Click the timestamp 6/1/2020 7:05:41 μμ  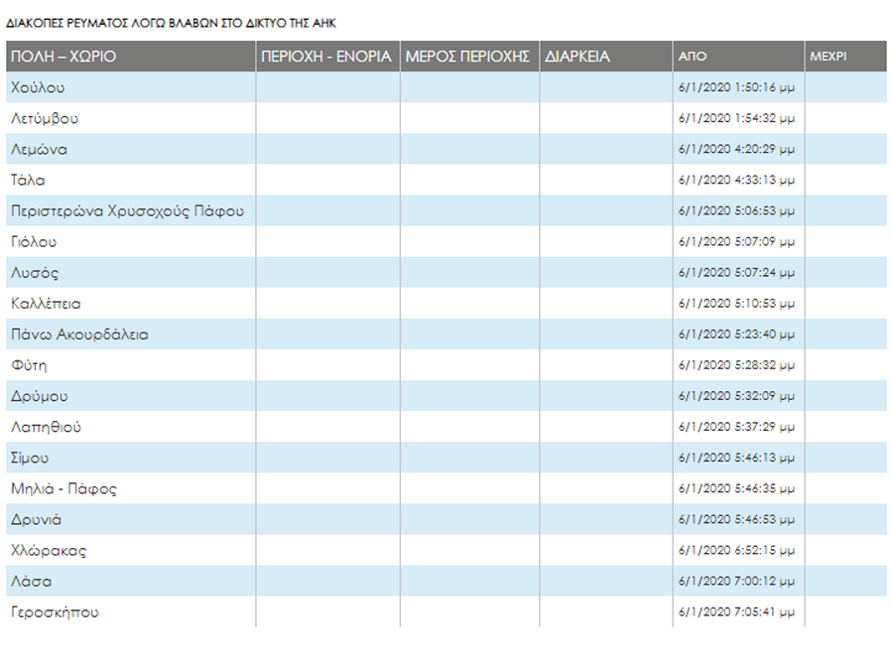pos(736,611)
